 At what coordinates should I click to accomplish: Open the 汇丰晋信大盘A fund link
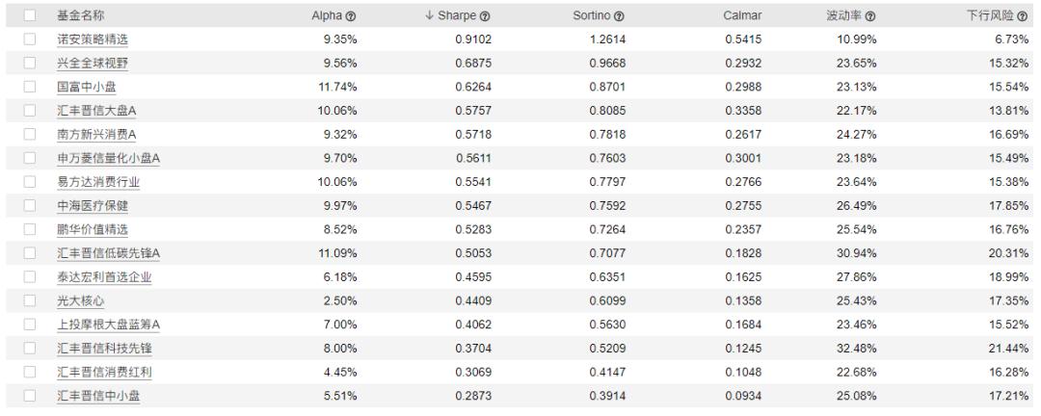(x=97, y=111)
